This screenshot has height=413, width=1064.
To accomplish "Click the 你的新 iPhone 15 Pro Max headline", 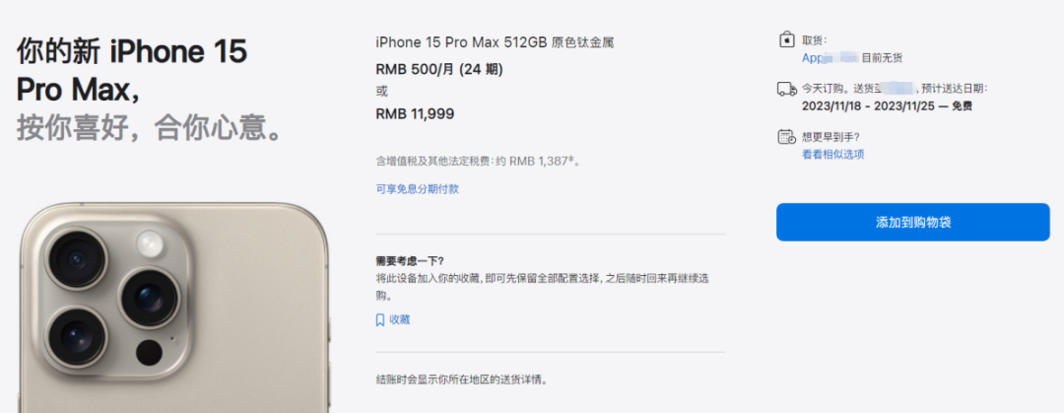I will (x=132, y=71).
